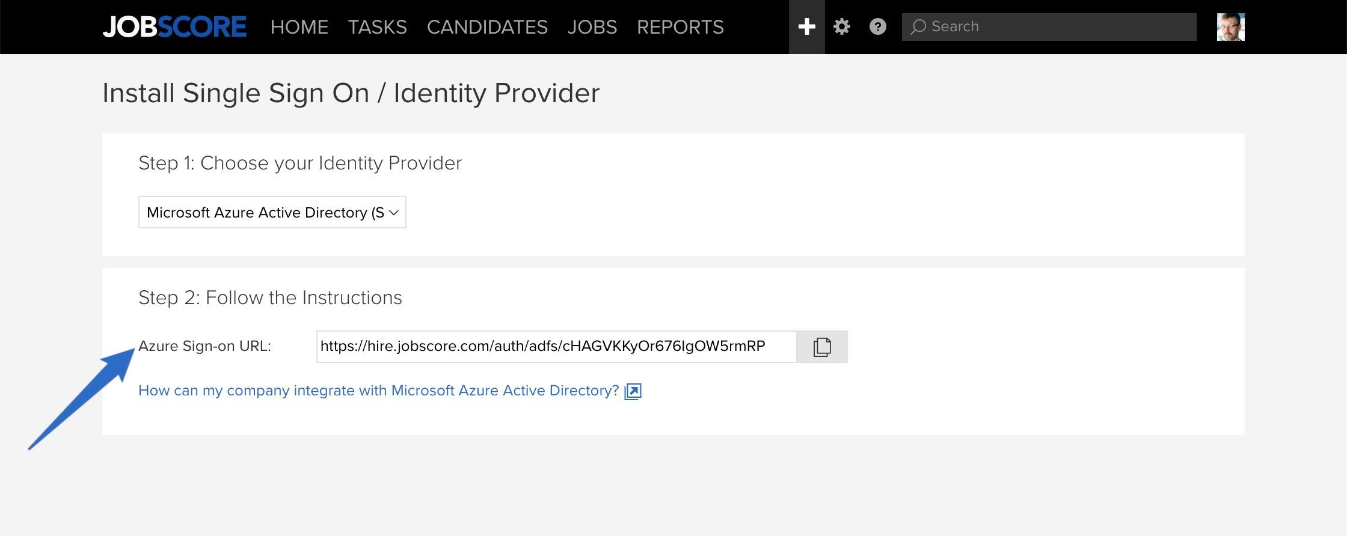Viewport: 1347px width, 536px height.
Task: Open the Azure Active Directory integration help link
Action: click(379, 391)
